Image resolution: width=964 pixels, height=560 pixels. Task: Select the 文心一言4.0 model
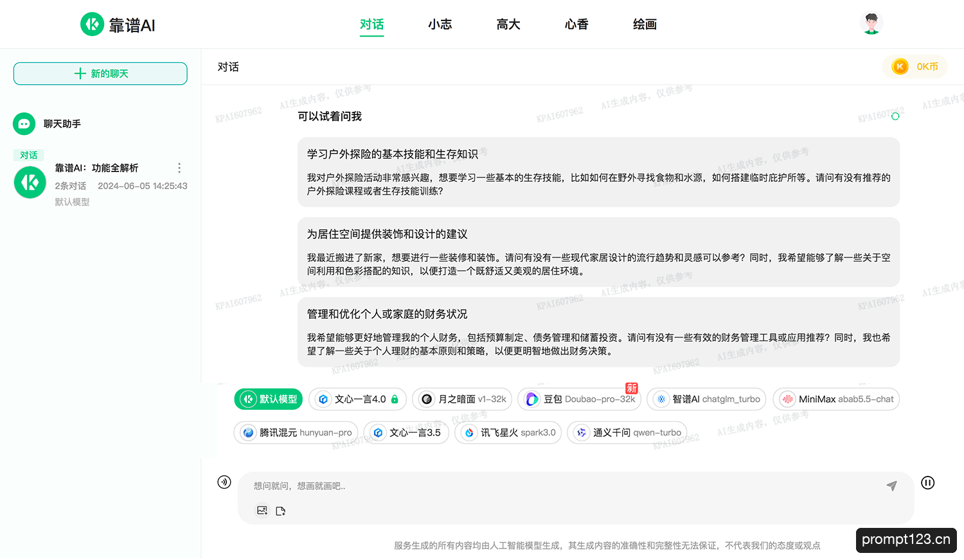pyautogui.click(x=358, y=399)
